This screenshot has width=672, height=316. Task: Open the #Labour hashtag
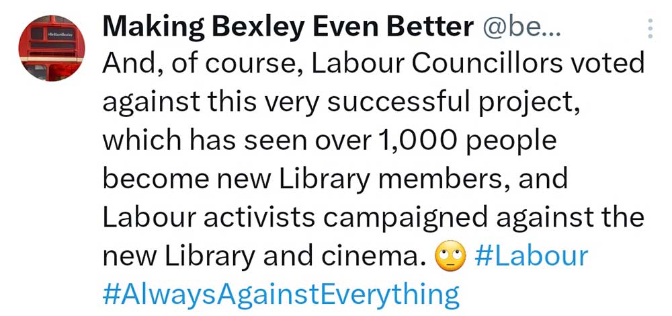531,256
